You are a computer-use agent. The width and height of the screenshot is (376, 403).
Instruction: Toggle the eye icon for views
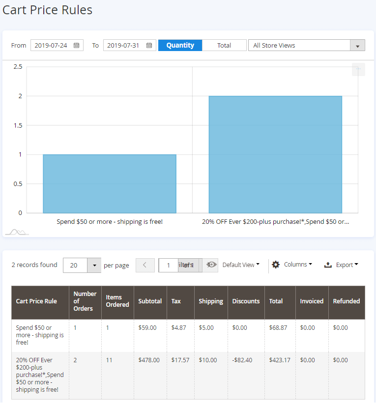[211, 265]
